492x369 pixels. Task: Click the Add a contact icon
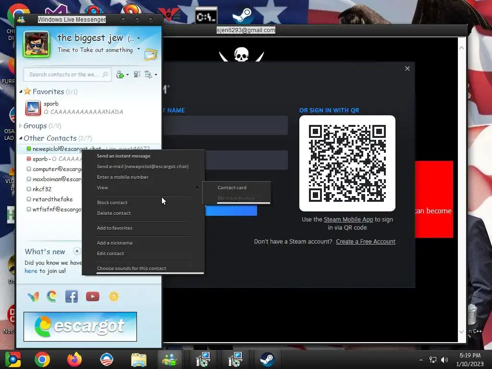120,74
